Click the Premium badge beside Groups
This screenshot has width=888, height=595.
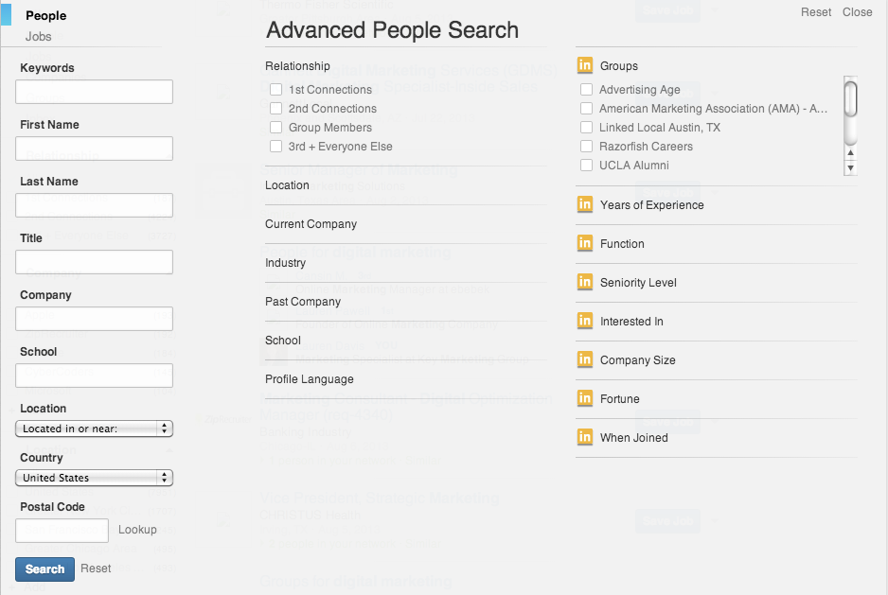(x=585, y=65)
